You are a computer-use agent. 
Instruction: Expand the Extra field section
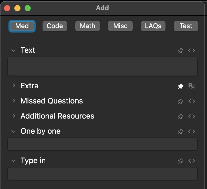tap(14, 86)
